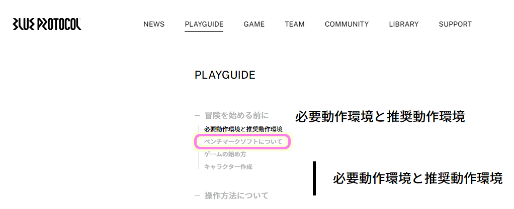Screen dimensions: 514x209
Task: Open the LIBRARY navigation item
Action: pos(404,24)
